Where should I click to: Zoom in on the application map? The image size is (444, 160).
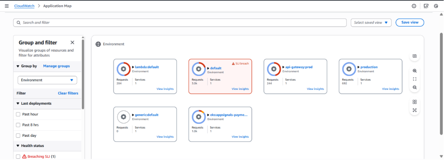[415, 71]
